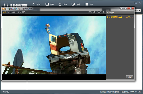Click the 官方网站 official website link
The image size is (143, 94).
click(6, 92)
